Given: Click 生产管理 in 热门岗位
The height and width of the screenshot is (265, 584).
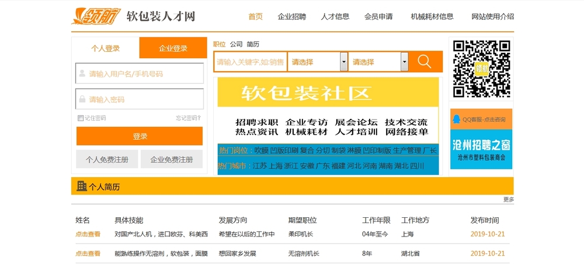Looking at the screenshot, I should (x=407, y=150).
